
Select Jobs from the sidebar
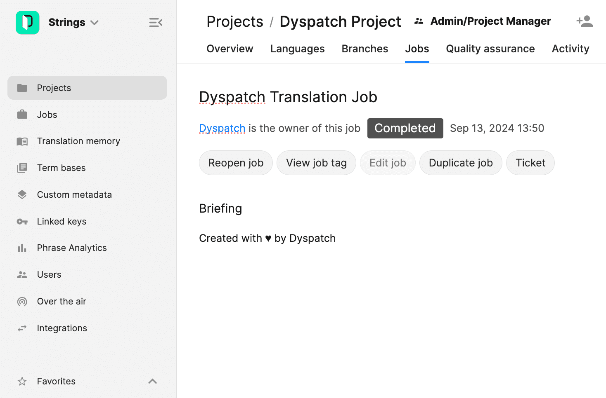click(x=47, y=115)
